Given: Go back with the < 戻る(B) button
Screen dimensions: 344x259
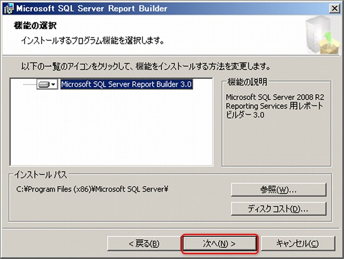Looking at the screenshot, I should [x=144, y=243].
